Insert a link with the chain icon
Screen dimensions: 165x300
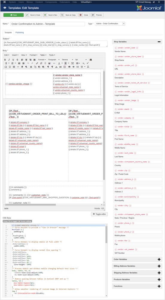(37, 63)
